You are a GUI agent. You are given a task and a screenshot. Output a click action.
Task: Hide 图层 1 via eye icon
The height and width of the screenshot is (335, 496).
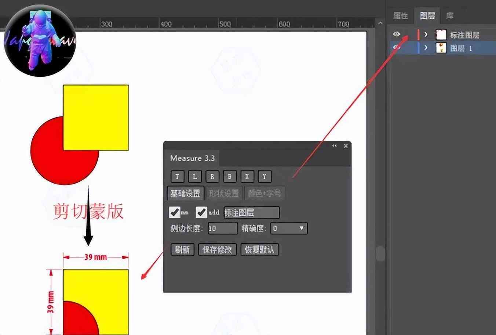(x=397, y=47)
